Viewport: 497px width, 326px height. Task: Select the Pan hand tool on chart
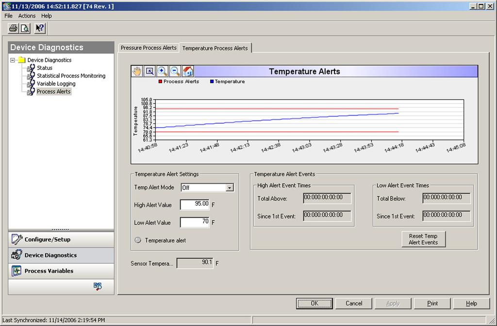pyautogui.click(x=137, y=71)
